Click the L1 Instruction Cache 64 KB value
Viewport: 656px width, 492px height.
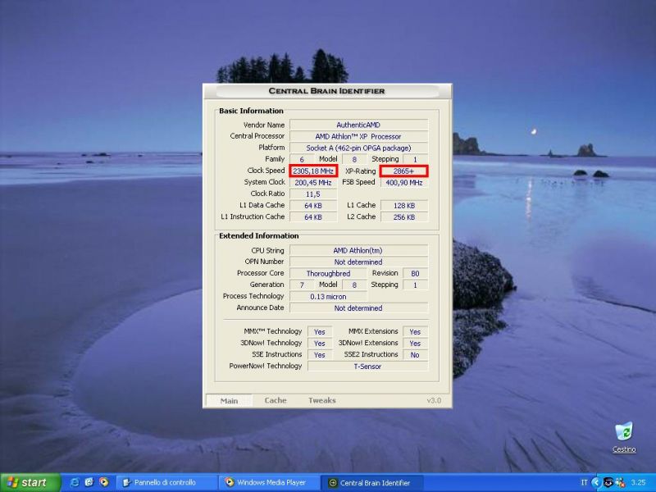313,217
